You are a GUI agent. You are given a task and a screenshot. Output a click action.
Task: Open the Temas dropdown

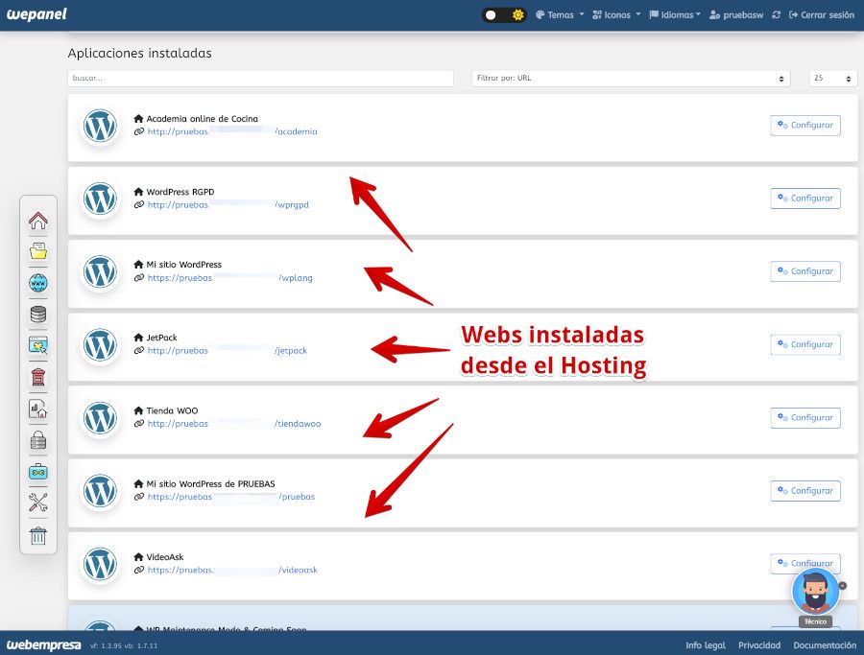coord(558,15)
